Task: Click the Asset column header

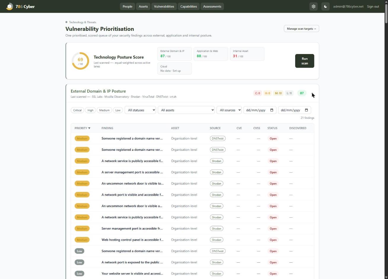Action: point(175,128)
